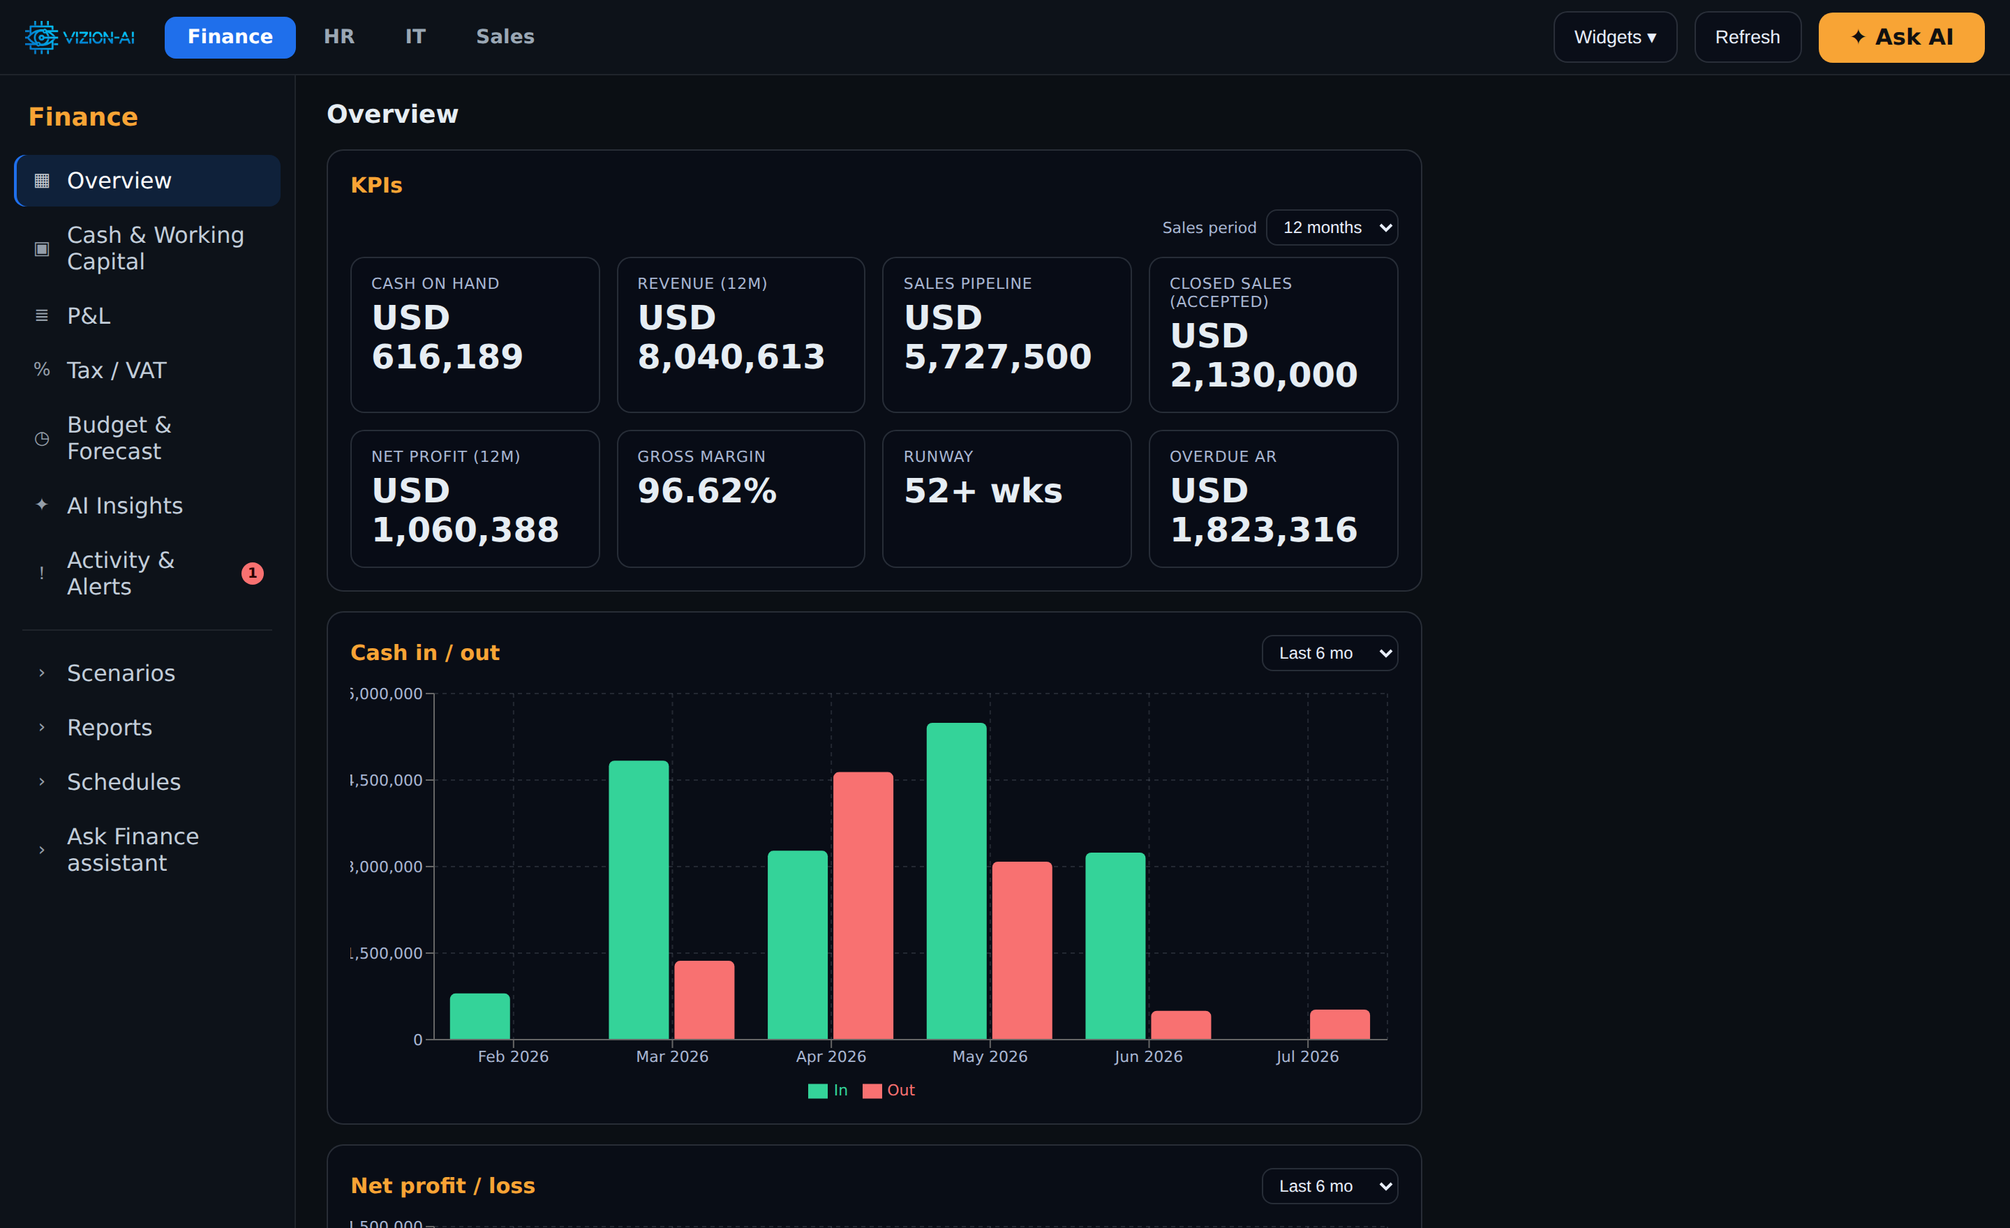Switch to the Sales tab
The width and height of the screenshot is (2010, 1228).
pyautogui.click(x=505, y=38)
